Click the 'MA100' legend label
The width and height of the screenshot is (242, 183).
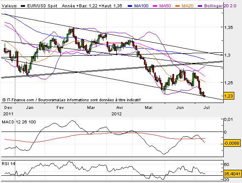(141, 6)
